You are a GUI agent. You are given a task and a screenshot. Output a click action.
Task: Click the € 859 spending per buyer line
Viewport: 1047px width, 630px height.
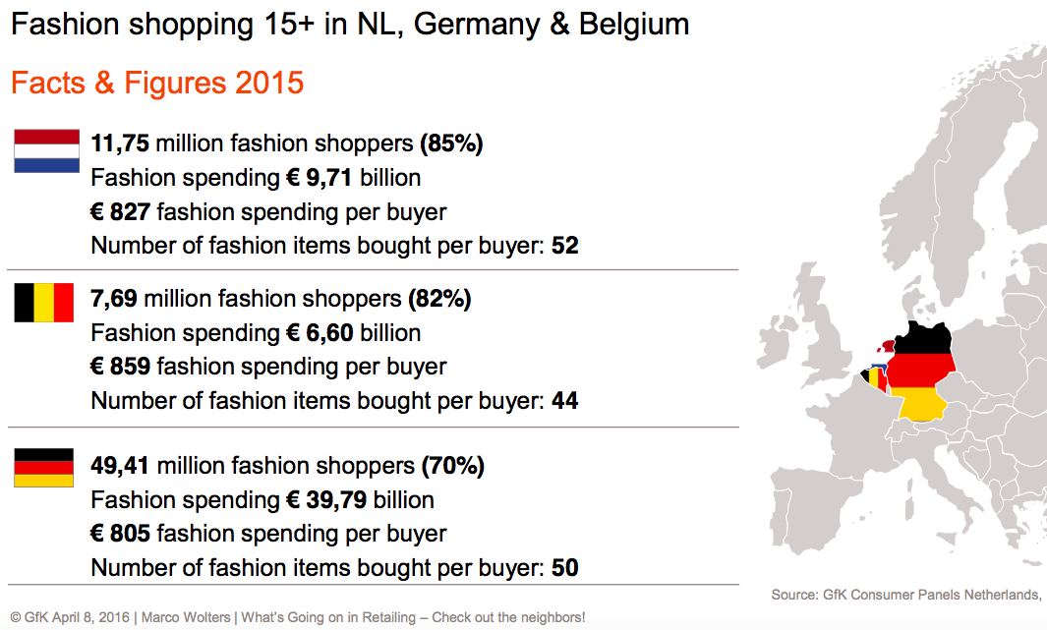pyautogui.click(x=268, y=367)
